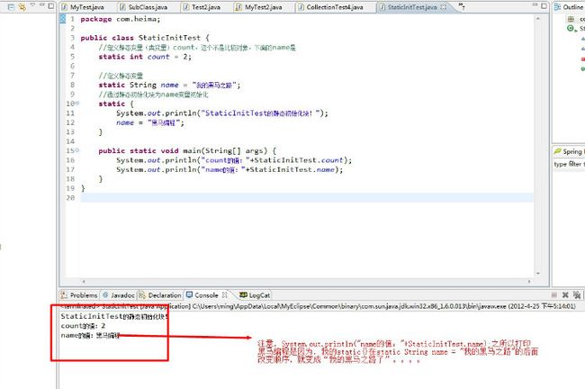Click the 'static String name' declaration line

pyautogui.click(x=169, y=86)
